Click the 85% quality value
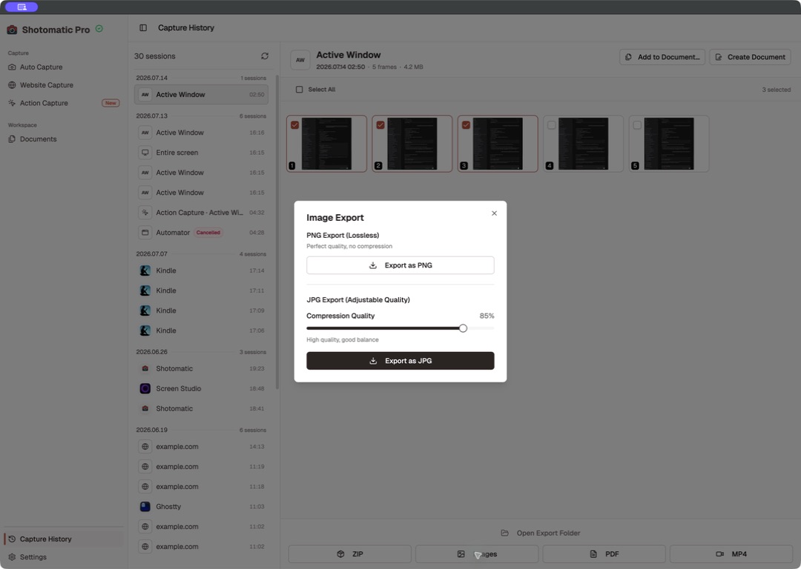This screenshot has height=569, width=801. pyautogui.click(x=487, y=316)
